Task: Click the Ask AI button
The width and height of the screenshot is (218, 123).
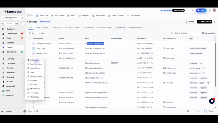Action: [x=201, y=10]
